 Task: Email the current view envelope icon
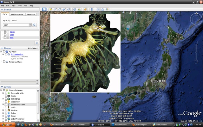(x=98, y=9)
